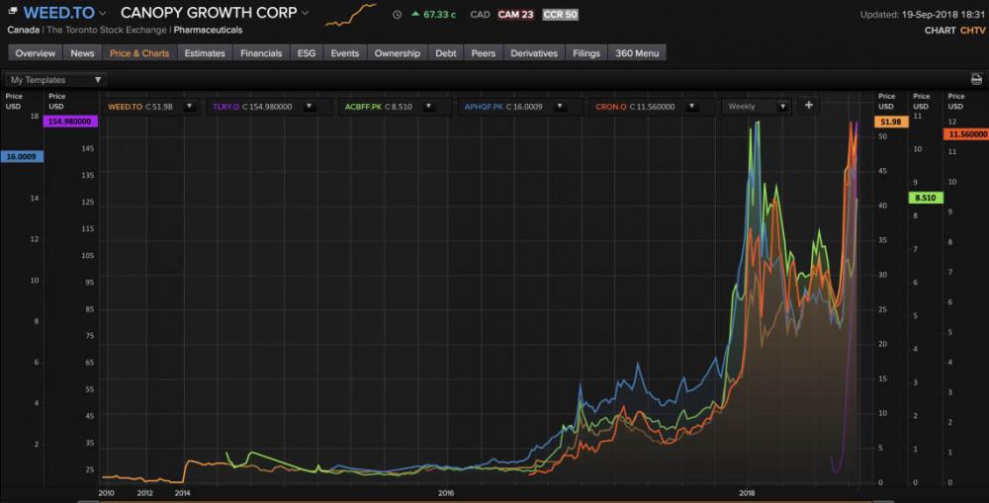Open the Derivatives tab

tap(534, 53)
